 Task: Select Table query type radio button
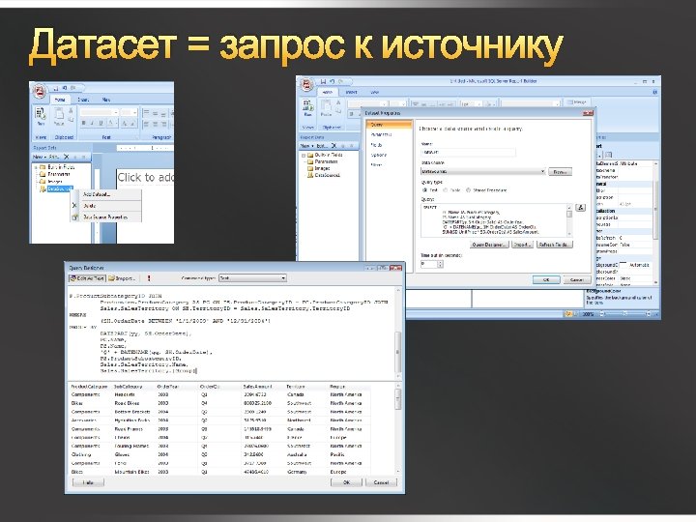click(446, 190)
